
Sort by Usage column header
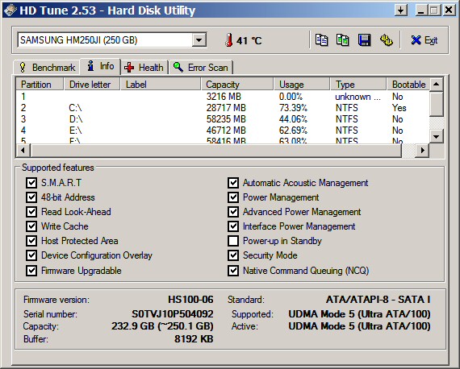tap(302, 85)
